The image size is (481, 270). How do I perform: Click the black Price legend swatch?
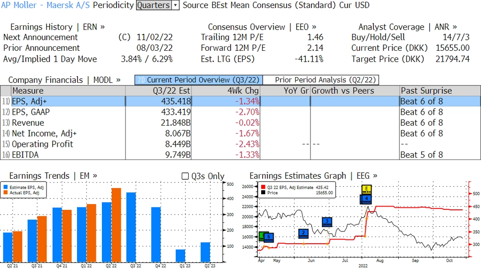pyautogui.click(x=263, y=192)
